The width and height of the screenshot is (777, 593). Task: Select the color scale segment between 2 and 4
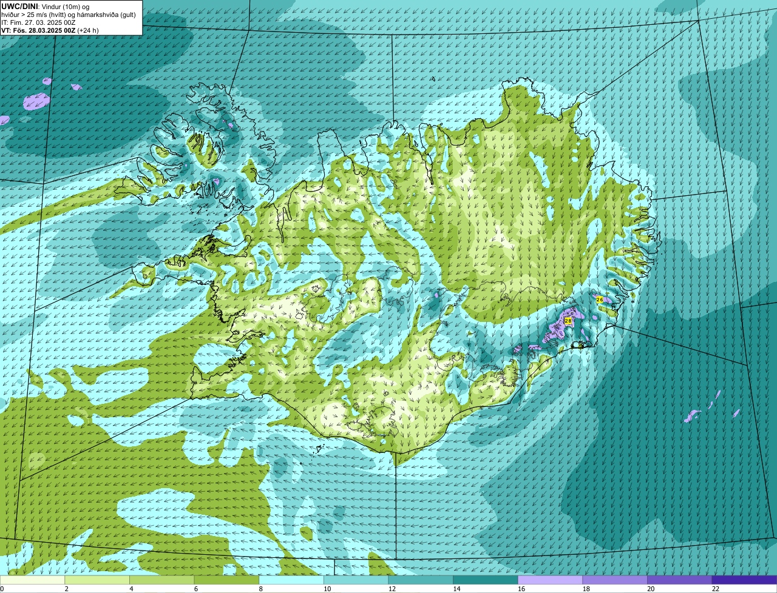click(97, 580)
